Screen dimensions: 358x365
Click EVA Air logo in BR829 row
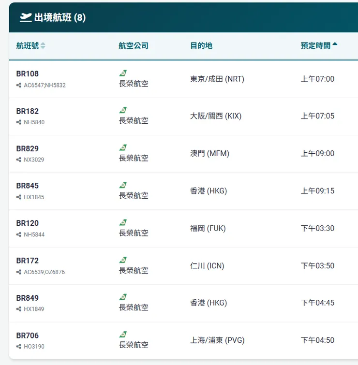[123, 147]
